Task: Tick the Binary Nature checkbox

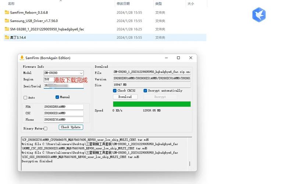Action: pyautogui.click(x=46, y=128)
